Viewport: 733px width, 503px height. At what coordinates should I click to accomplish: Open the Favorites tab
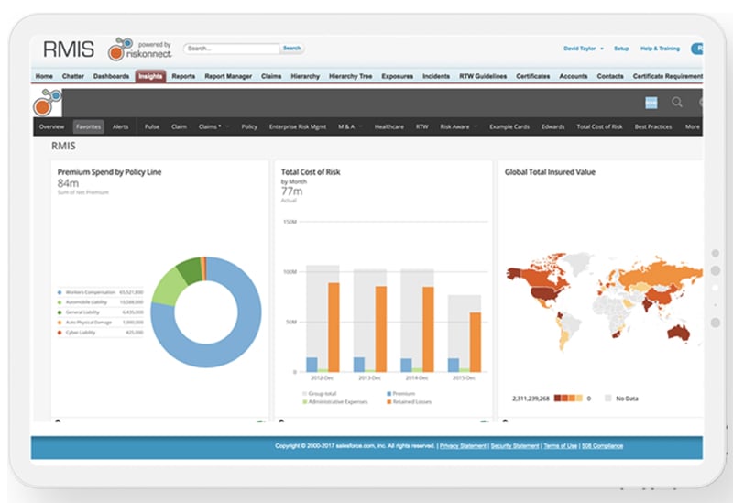pos(89,126)
